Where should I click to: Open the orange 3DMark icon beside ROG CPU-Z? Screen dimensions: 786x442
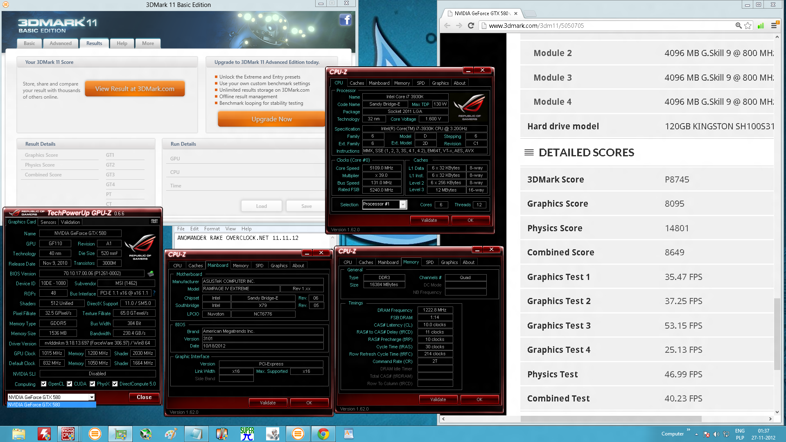[x=95, y=434]
